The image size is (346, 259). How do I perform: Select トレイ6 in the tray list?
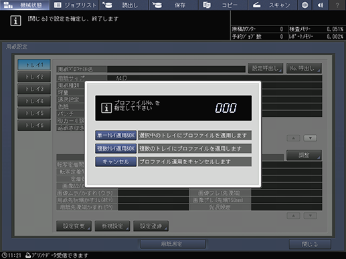(34, 125)
